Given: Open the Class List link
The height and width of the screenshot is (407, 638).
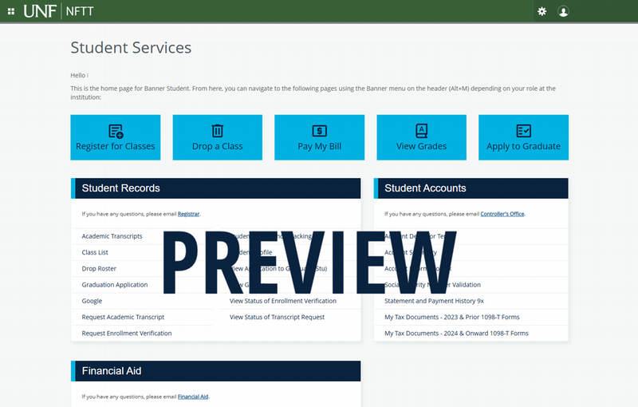Looking at the screenshot, I should click(95, 252).
